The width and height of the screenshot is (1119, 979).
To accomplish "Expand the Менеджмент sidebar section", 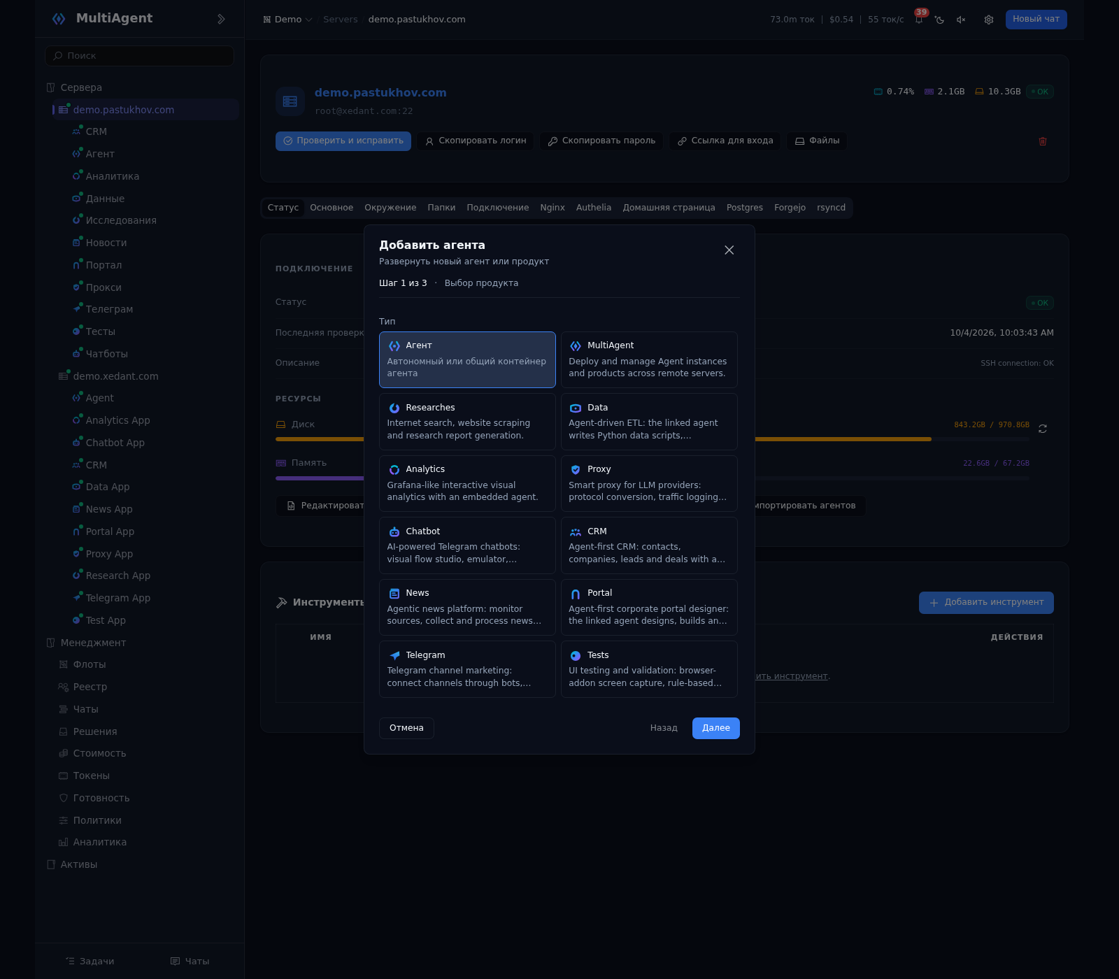I will (x=93, y=643).
